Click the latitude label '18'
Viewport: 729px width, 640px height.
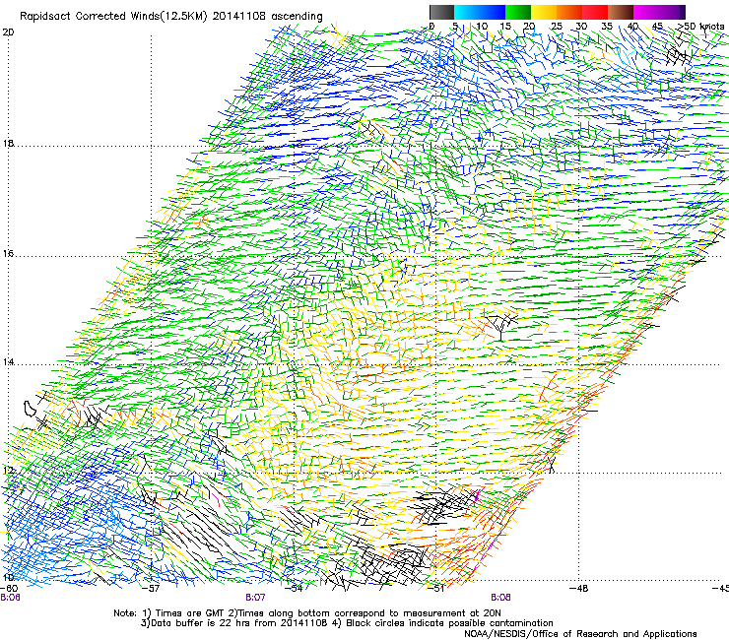coord(8,143)
